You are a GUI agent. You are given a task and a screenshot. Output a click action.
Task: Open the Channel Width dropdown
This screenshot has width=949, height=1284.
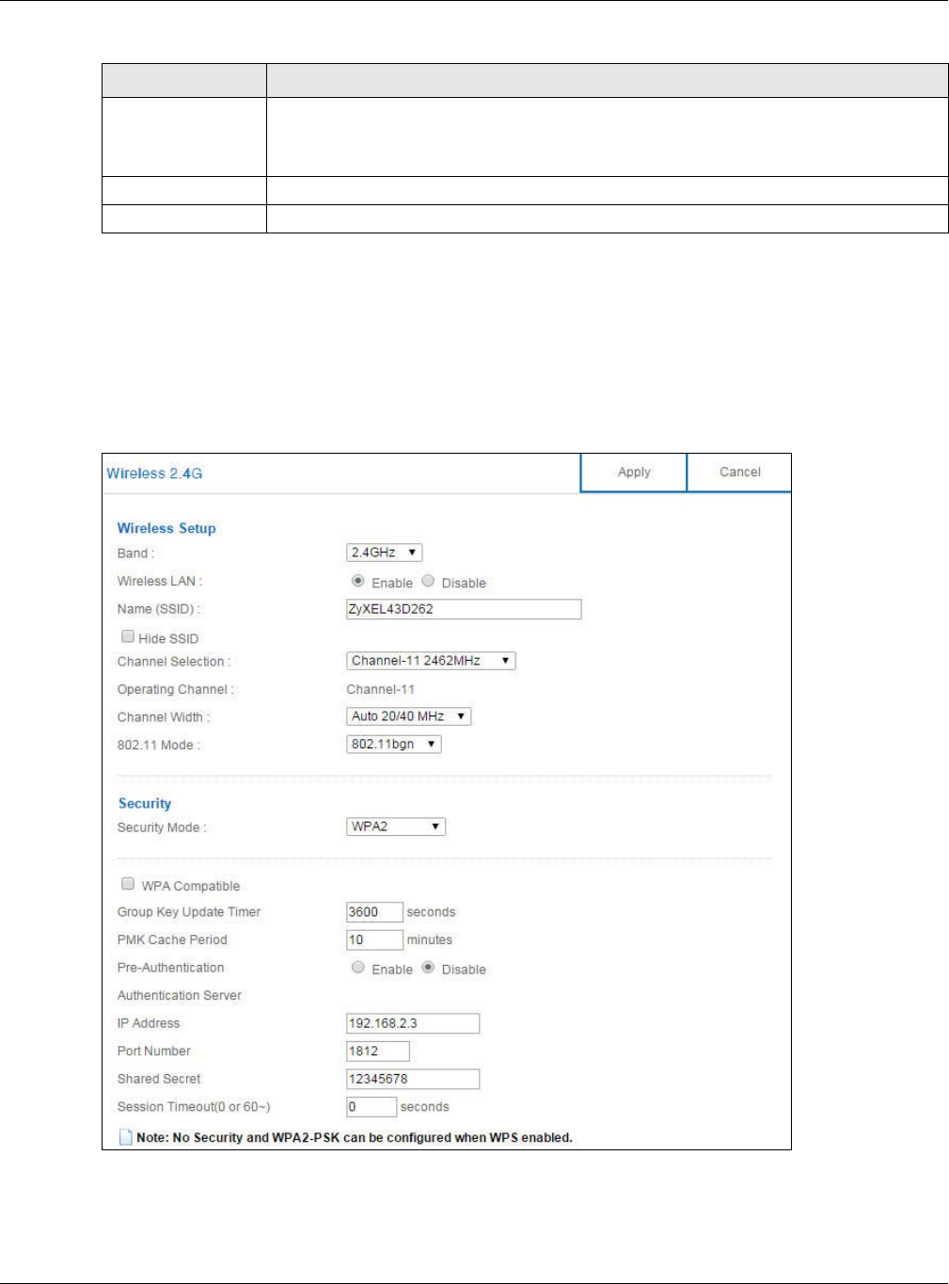[x=409, y=716]
